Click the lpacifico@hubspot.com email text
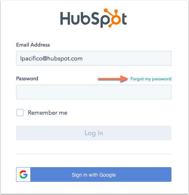Image resolution: width=189 pixels, height=195 pixels. coord(51,59)
